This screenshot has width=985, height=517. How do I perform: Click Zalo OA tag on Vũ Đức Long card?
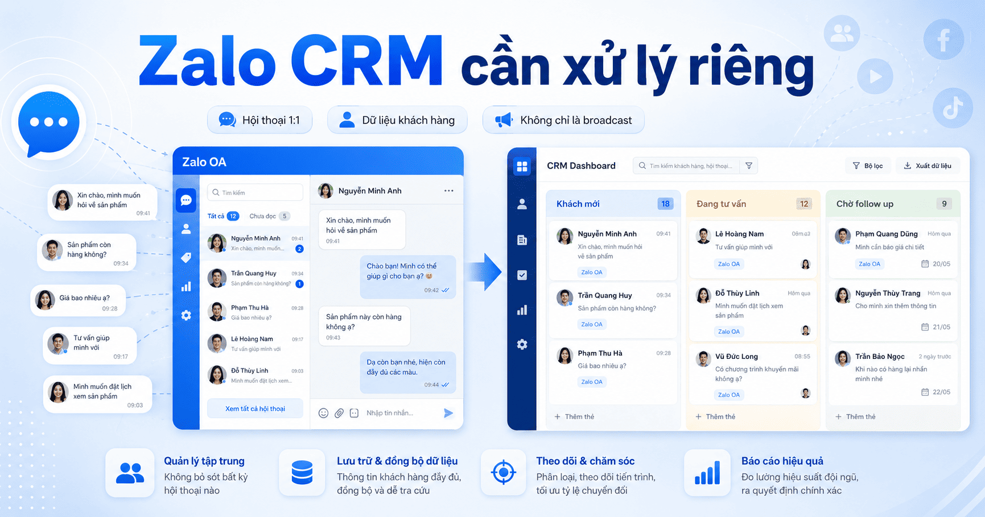pos(728,395)
